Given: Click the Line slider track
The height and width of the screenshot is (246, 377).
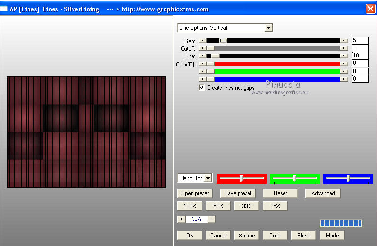Looking at the screenshot, I should [x=273, y=56].
